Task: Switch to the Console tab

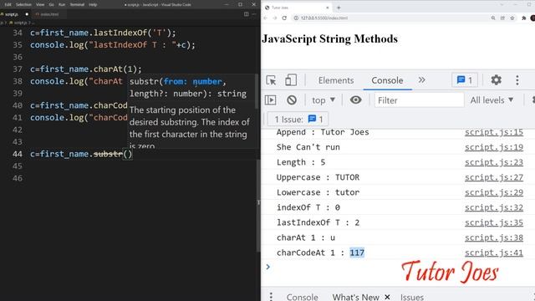Action: [x=387, y=80]
